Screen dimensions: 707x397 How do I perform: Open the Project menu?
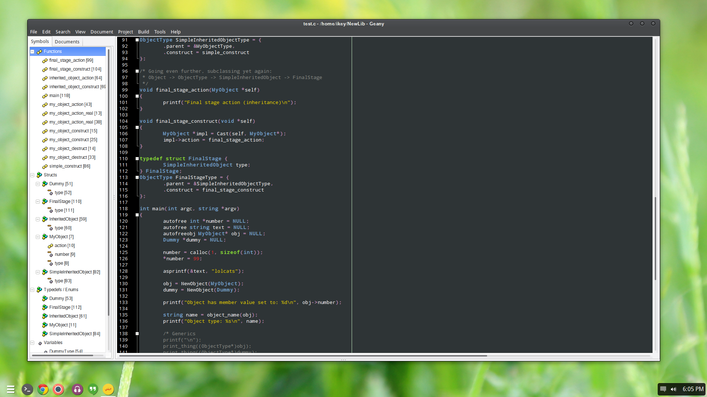pyautogui.click(x=126, y=32)
